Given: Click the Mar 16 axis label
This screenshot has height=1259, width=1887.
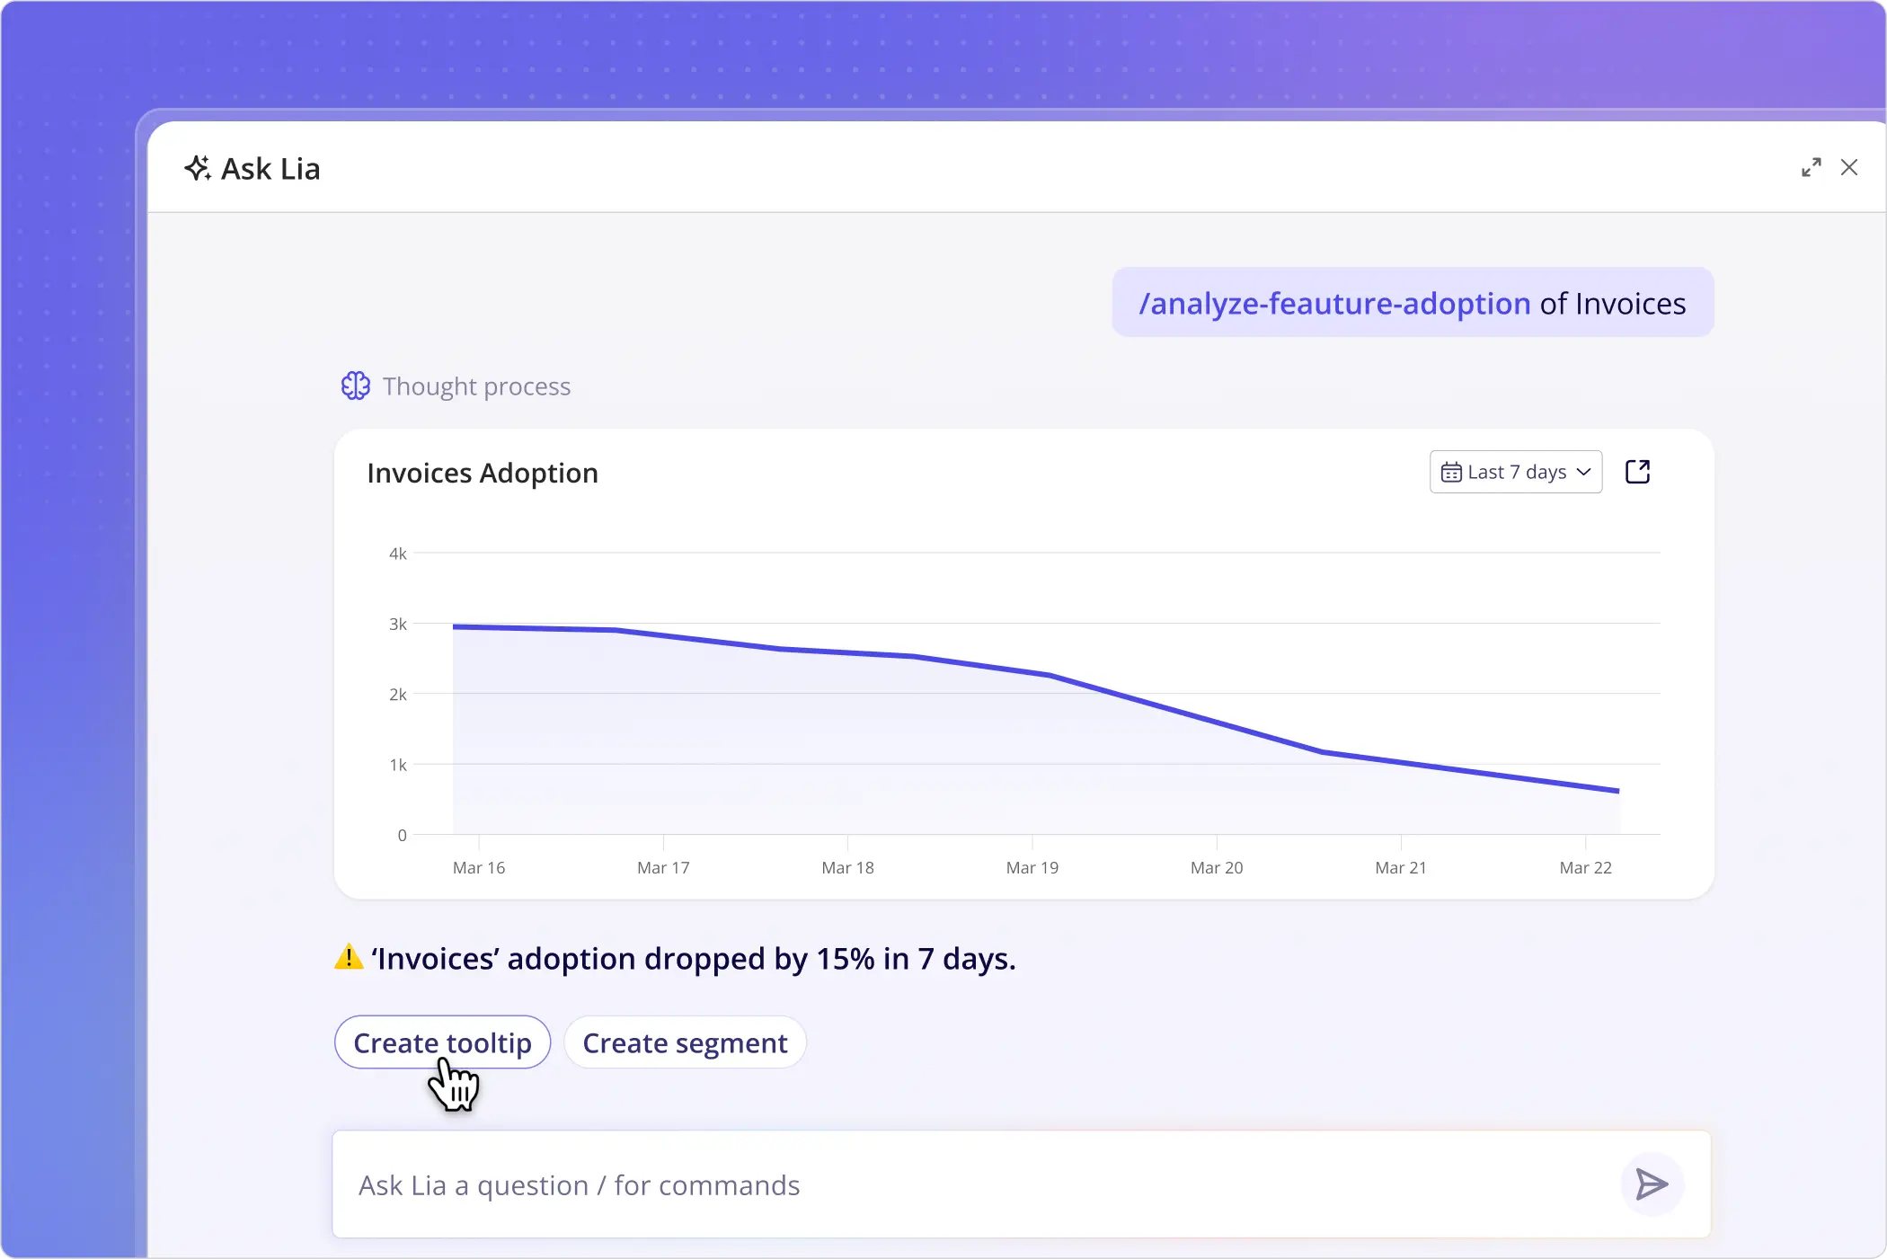Looking at the screenshot, I should coord(479,867).
